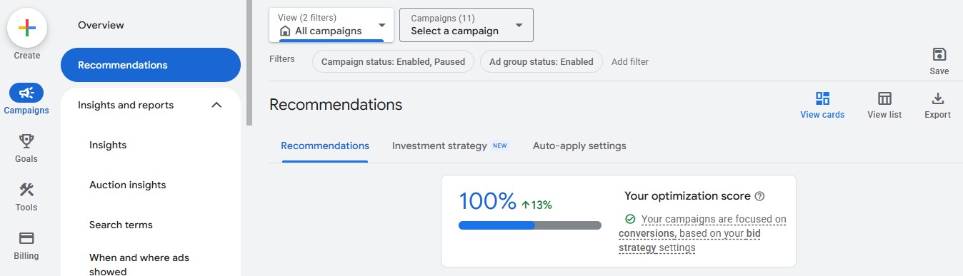Viewport: 963px width, 276px height.
Task: Switch to View list layout
Action: click(x=884, y=105)
